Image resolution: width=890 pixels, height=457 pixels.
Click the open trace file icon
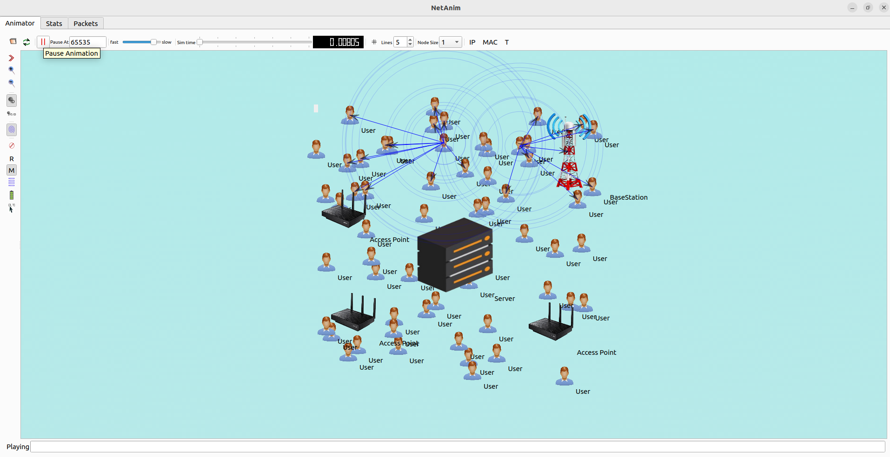click(13, 42)
